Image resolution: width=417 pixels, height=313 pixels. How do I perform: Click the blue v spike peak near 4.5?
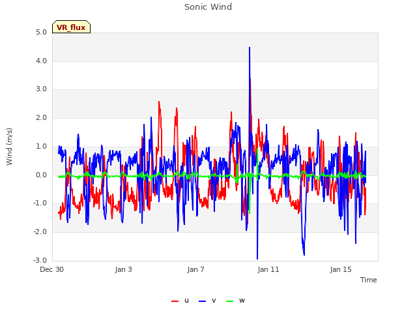tap(250, 48)
